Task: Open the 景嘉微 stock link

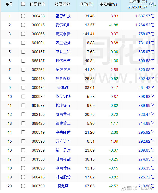Action: coord(63,87)
